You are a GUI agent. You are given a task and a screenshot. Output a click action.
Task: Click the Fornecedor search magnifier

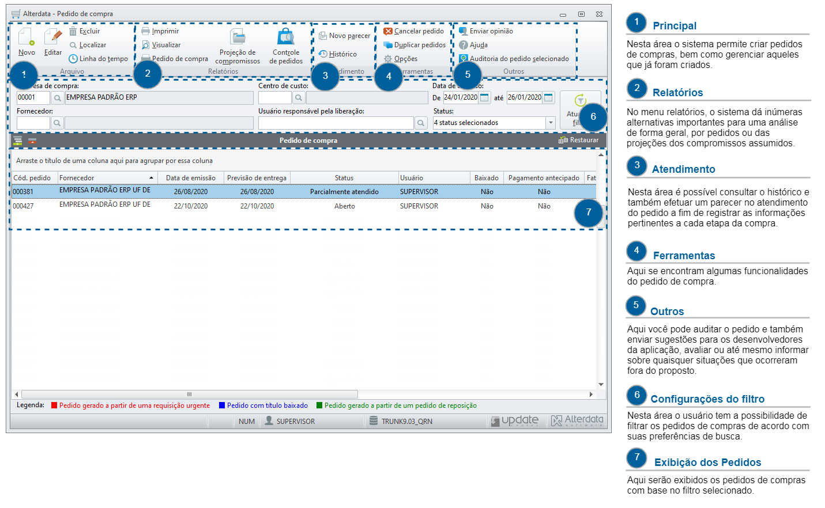pyautogui.click(x=57, y=123)
